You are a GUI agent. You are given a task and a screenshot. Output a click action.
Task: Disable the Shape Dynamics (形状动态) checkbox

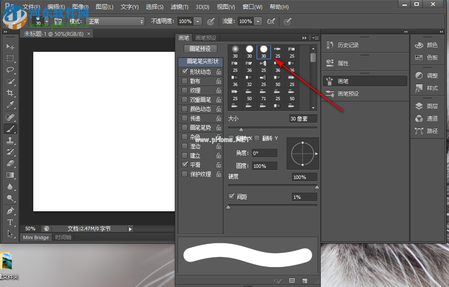click(185, 72)
